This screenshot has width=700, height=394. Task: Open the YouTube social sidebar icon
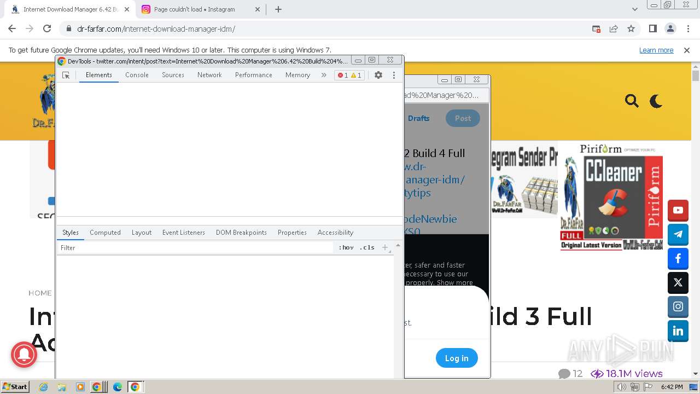678,210
